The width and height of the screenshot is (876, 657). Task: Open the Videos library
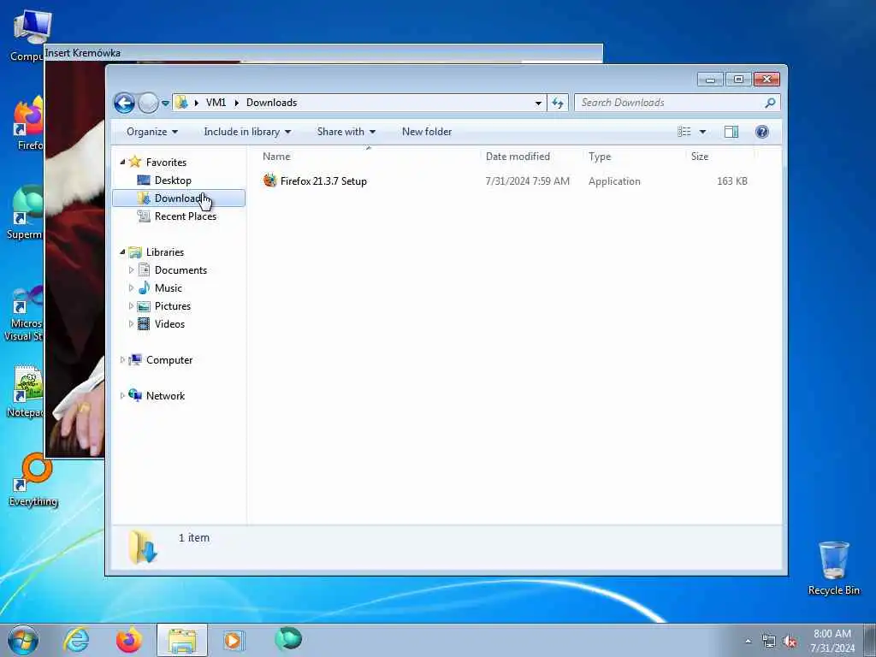(x=169, y=324)
